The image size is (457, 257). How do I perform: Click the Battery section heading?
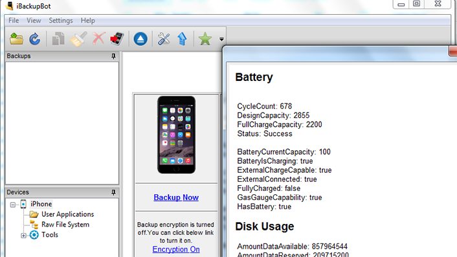click(254, 77)
